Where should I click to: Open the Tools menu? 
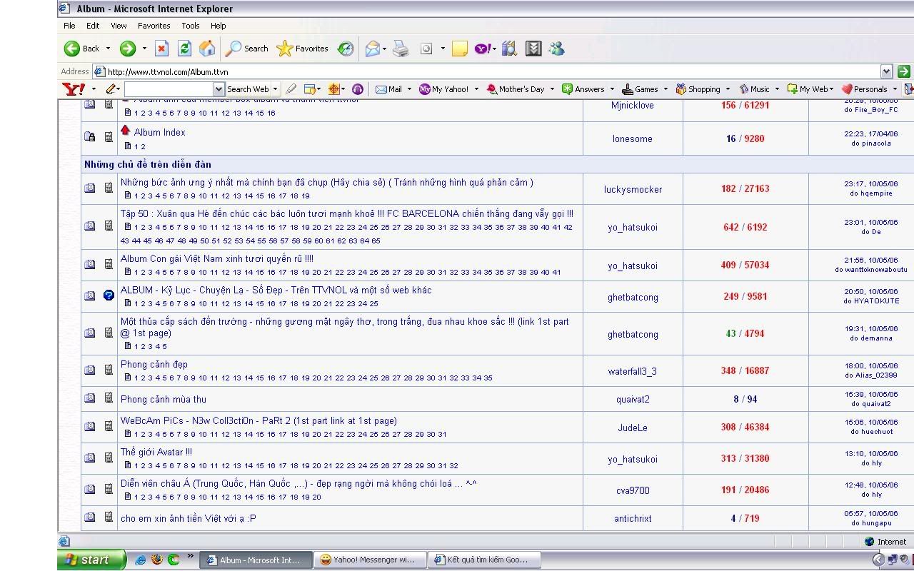(x=191, y=26)
